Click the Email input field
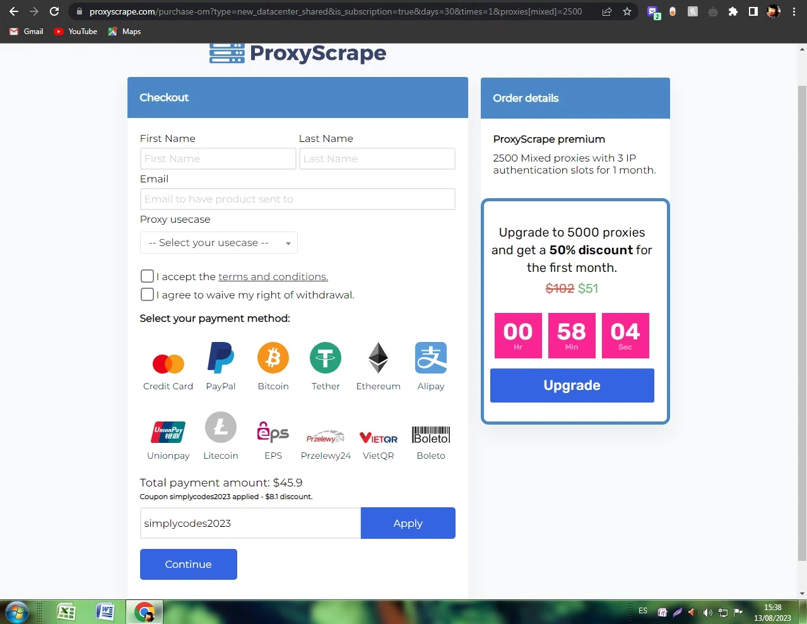Image resolution: width=807 pixels, height=624 pixels. point(297,199)
